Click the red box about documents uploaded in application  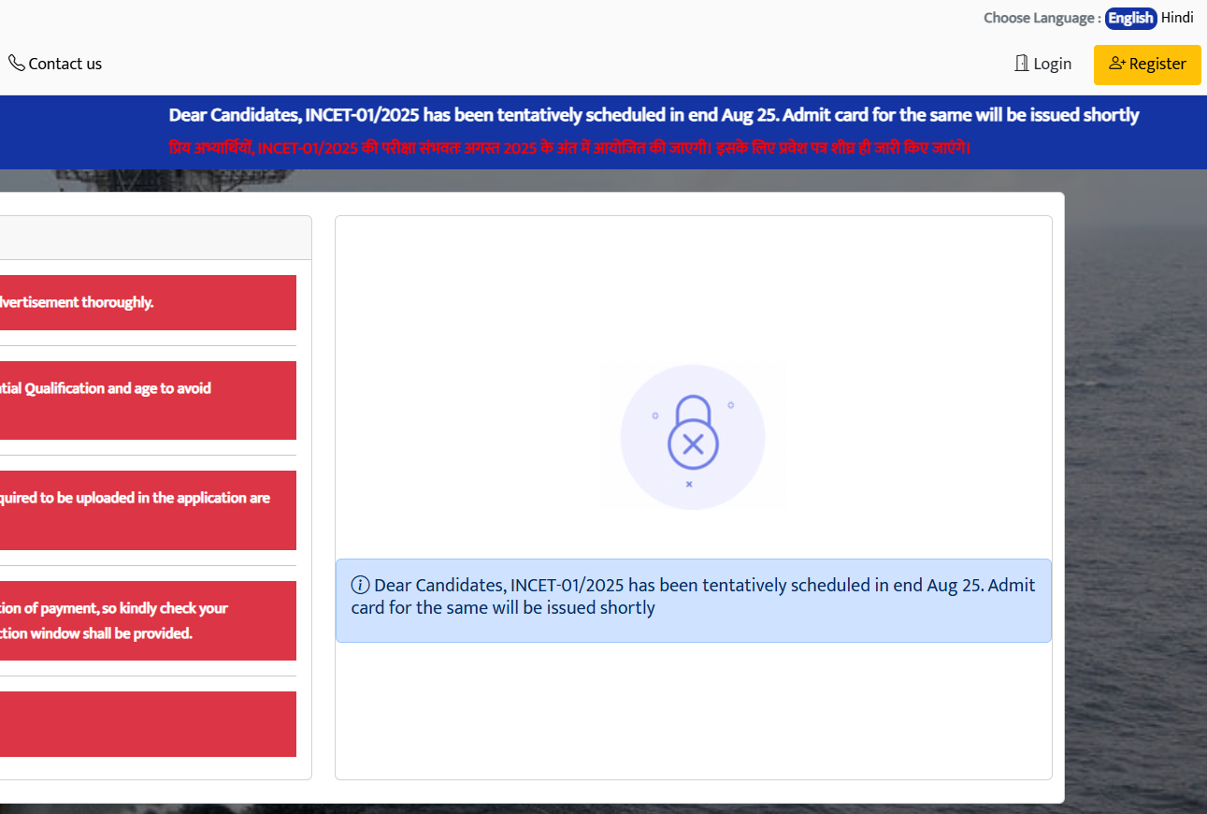[x=148, y=510]
